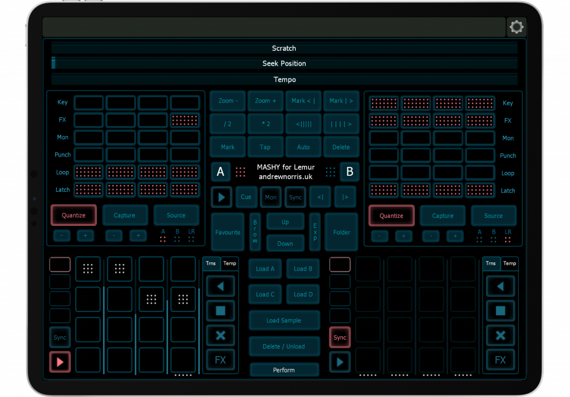This screenshot has width=570, height=397.
Task: Select the Trns tab on the right side
Action: coord(490,264)
